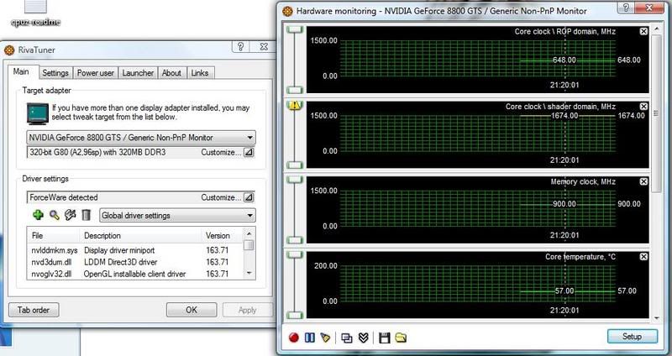Open the Links tab
Image resolution: width=672 pixels, height=356 pixels.
coord(200,73)
